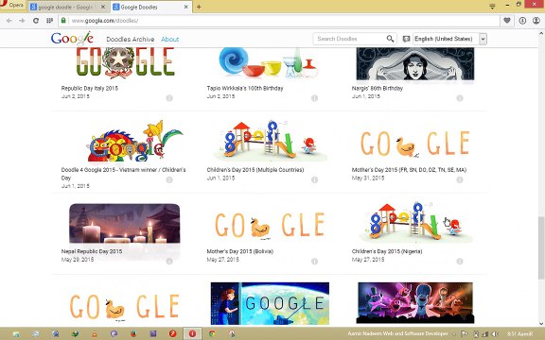Open the Action Center flag tray icon
The height and width of the screenshot is (340, 545).
click(x=465, y=334)
